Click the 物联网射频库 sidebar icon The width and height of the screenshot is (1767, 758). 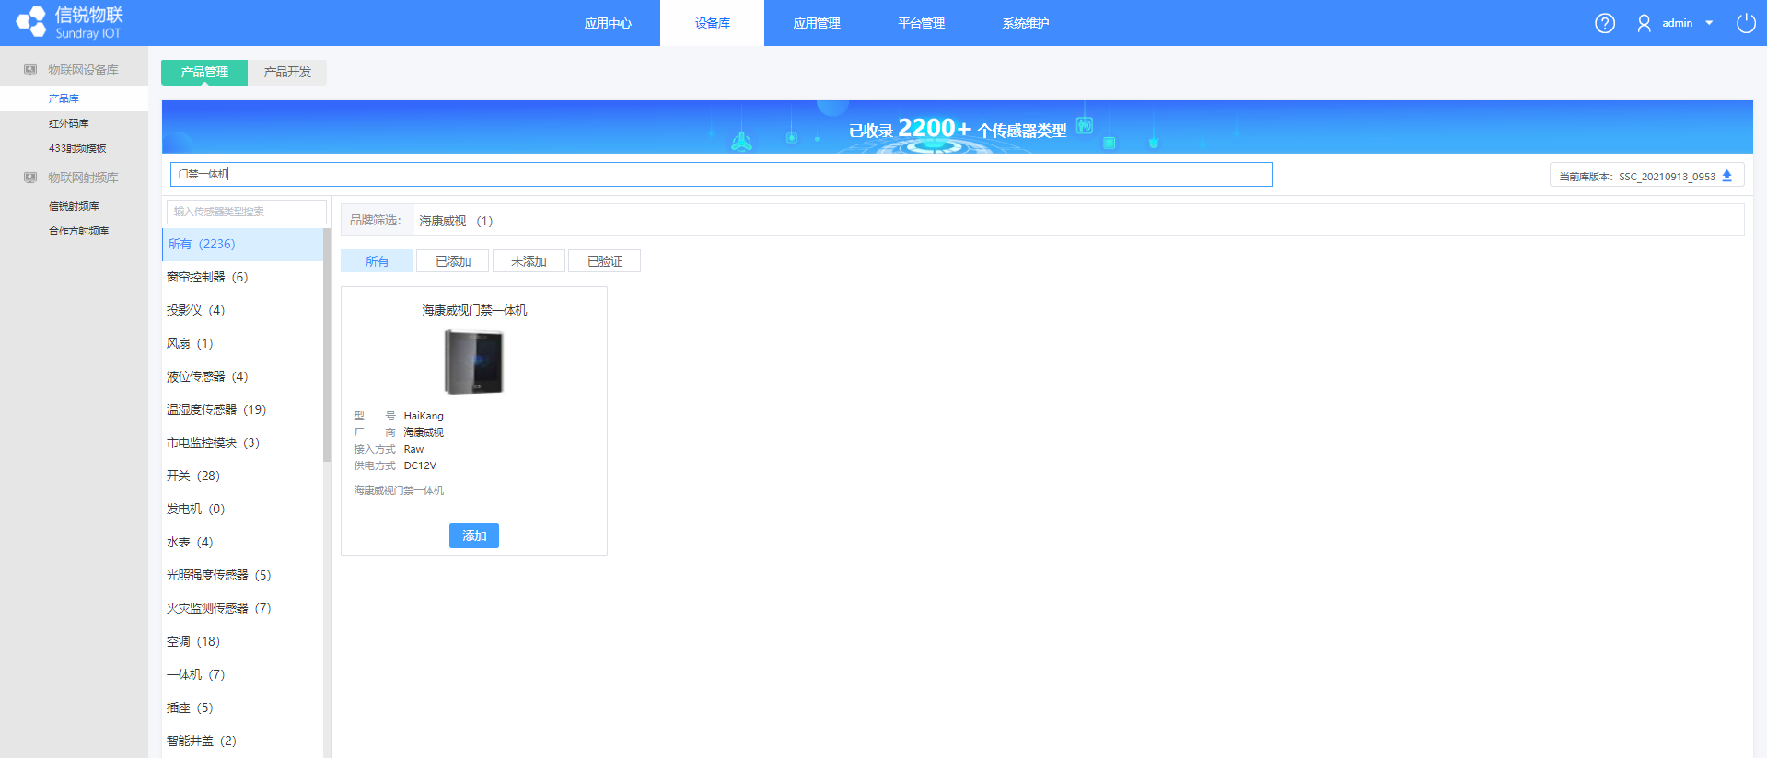click(x=30, y=178)
